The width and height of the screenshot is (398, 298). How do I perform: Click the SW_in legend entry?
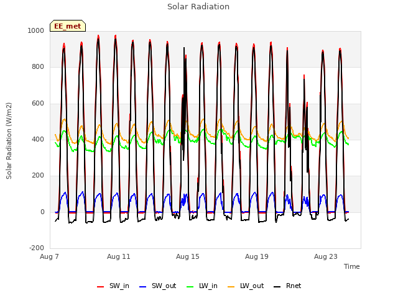coord(113,286)
